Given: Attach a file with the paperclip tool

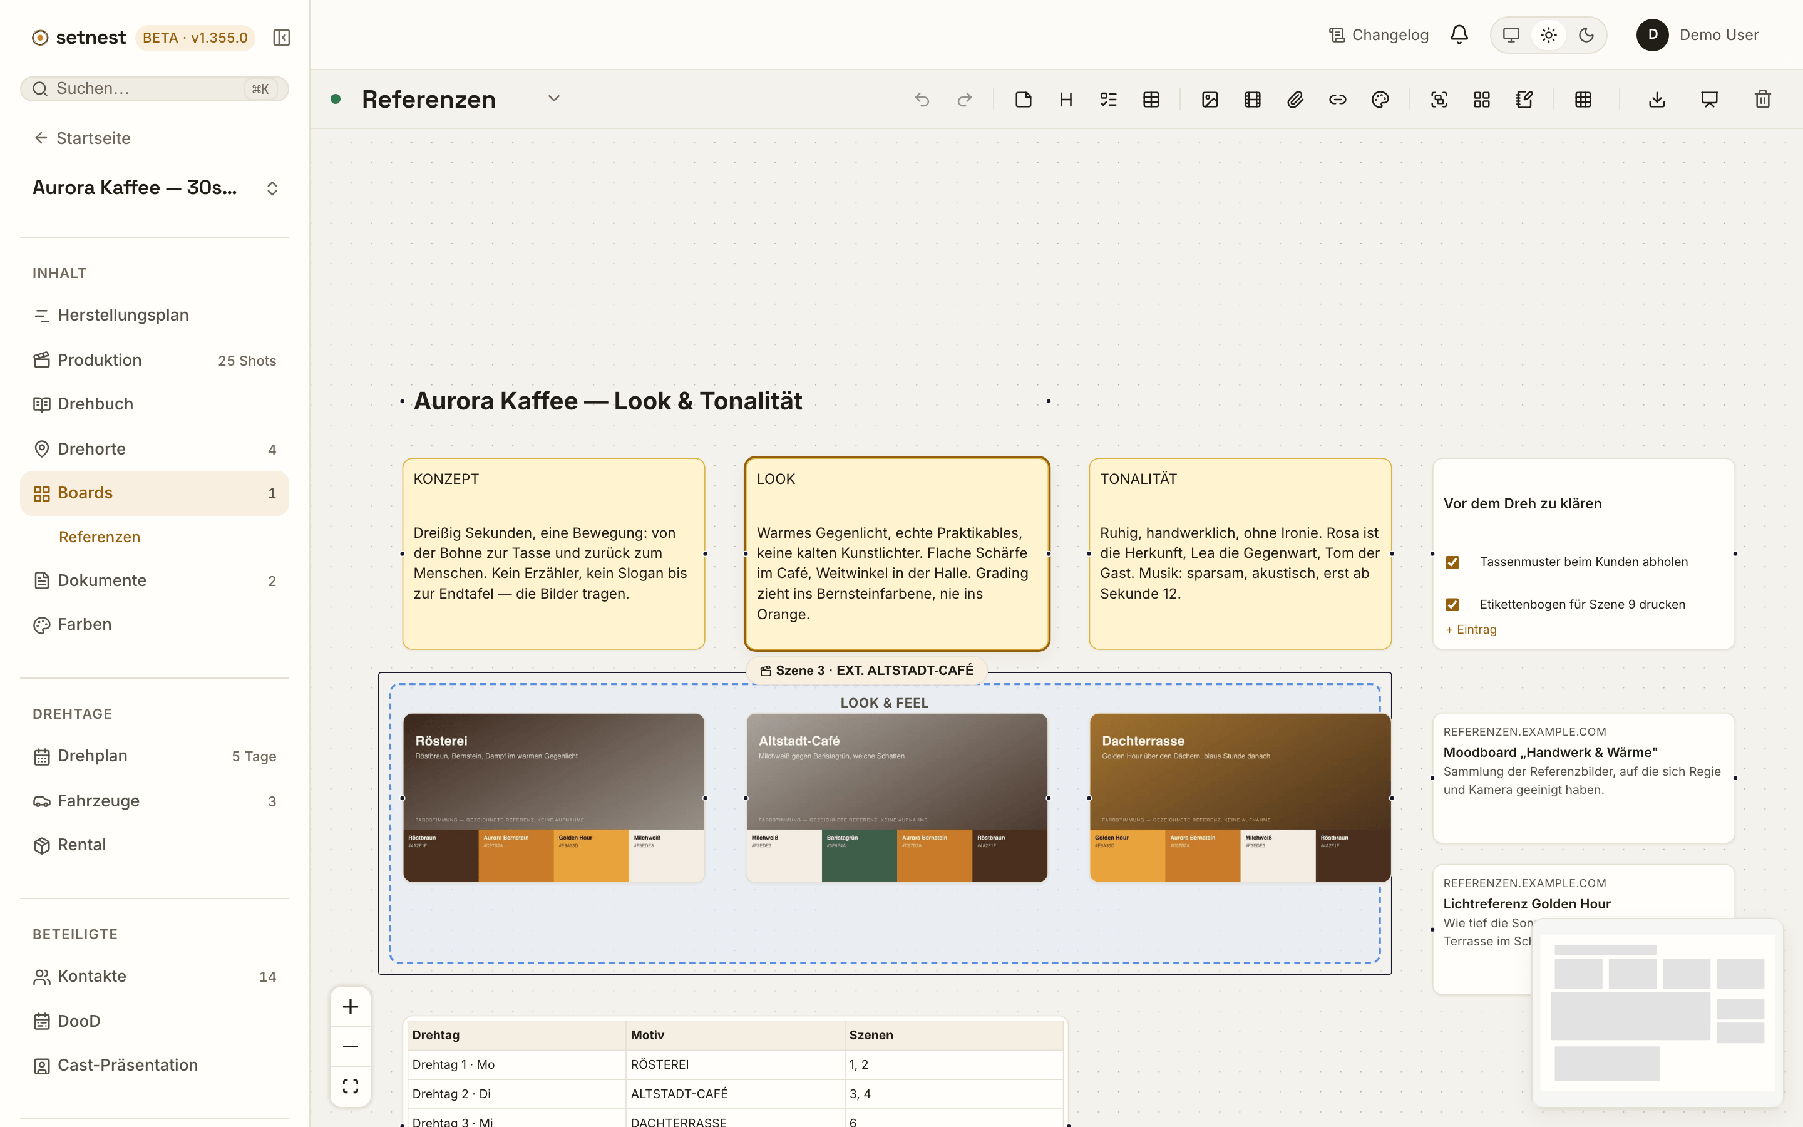Looking at the screenshot, I should tap(1295, 99).
